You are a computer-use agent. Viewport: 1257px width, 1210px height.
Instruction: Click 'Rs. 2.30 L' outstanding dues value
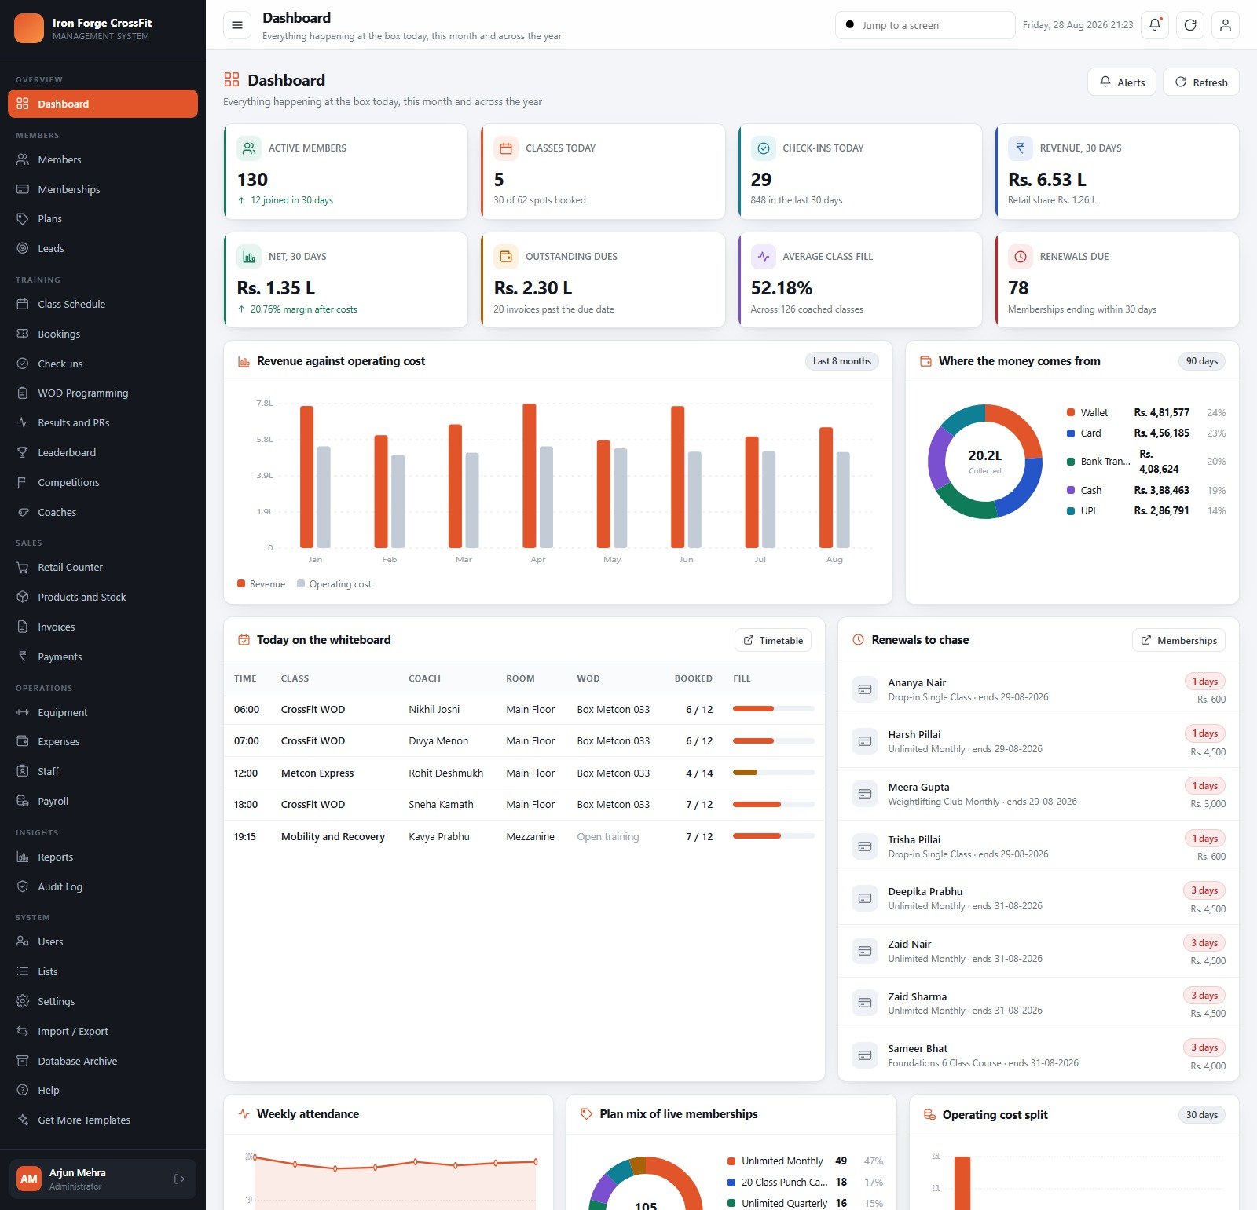tap(533, 288)
